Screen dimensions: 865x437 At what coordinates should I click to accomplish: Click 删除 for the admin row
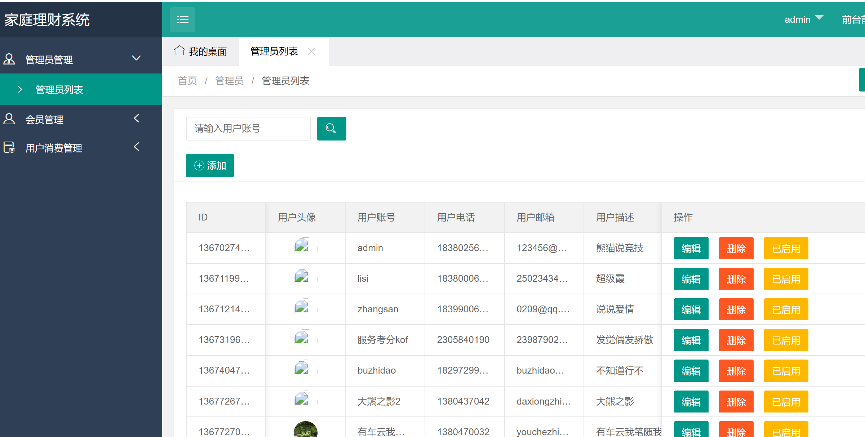pyautogui.click(x=736, y=248)
